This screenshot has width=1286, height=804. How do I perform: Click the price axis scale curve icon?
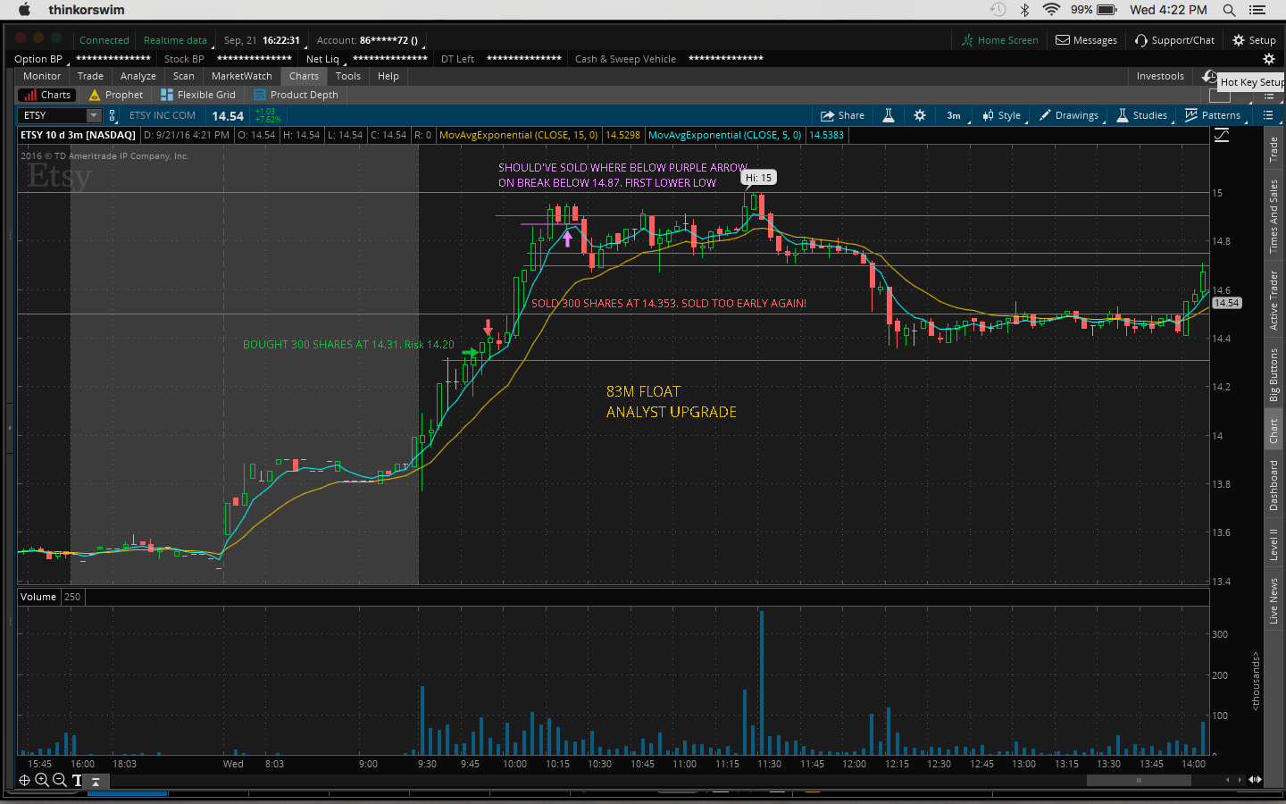pyautogui.click(x=1222, y=135)
